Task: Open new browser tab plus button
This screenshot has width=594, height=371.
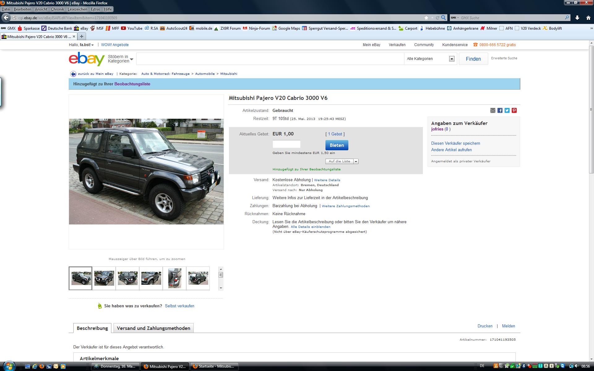Action: point(82,36)
